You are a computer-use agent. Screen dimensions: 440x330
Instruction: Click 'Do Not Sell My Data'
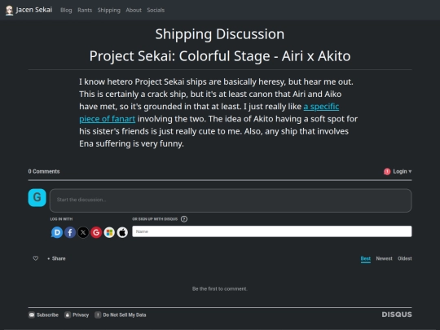tap(121, 315)
